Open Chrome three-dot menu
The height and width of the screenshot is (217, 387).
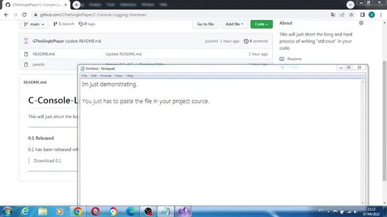click(x=381, y=14)
